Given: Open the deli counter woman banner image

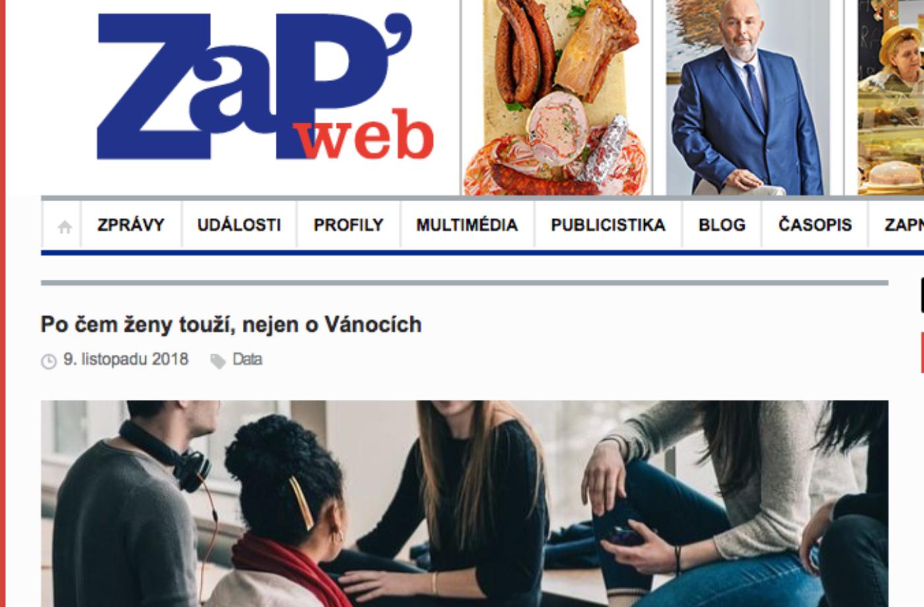Looking at the screenshot, I should coord(891,98).
